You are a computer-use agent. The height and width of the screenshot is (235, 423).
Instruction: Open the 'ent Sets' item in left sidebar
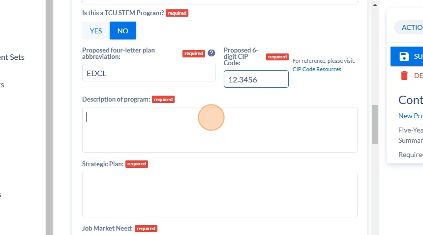12,57
